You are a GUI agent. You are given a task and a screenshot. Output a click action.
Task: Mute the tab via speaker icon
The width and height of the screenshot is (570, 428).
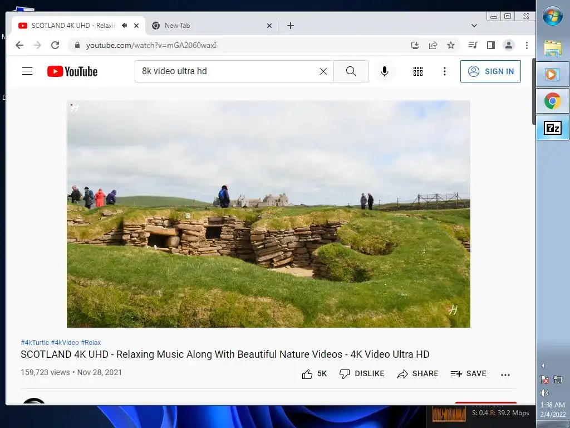pyautogui.click(x=125, y=26)
